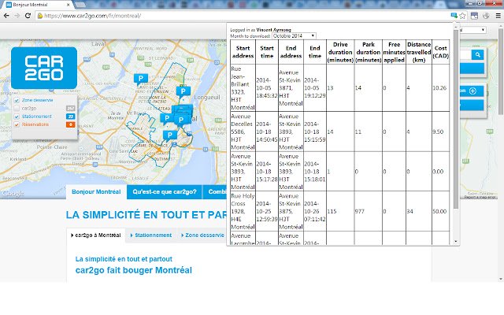
Task: Reload the page with the refresh icon
Action: pos(28,16)
